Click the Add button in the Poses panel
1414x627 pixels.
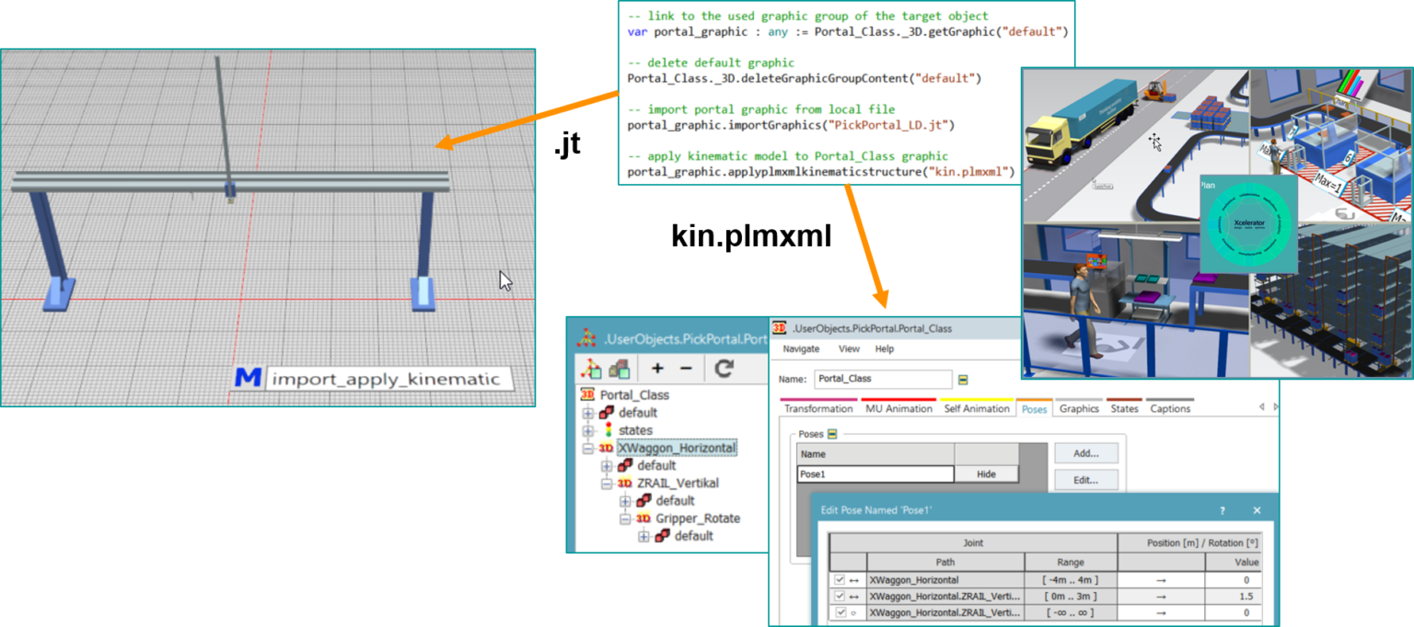point(1085,452)
